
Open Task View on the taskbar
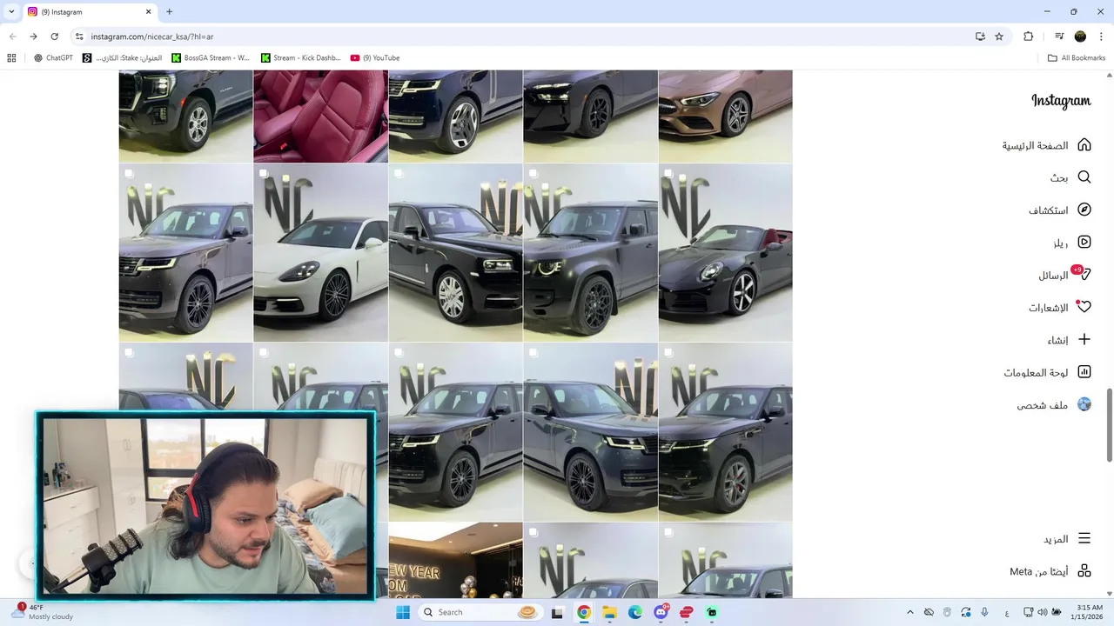pos(558,612)
